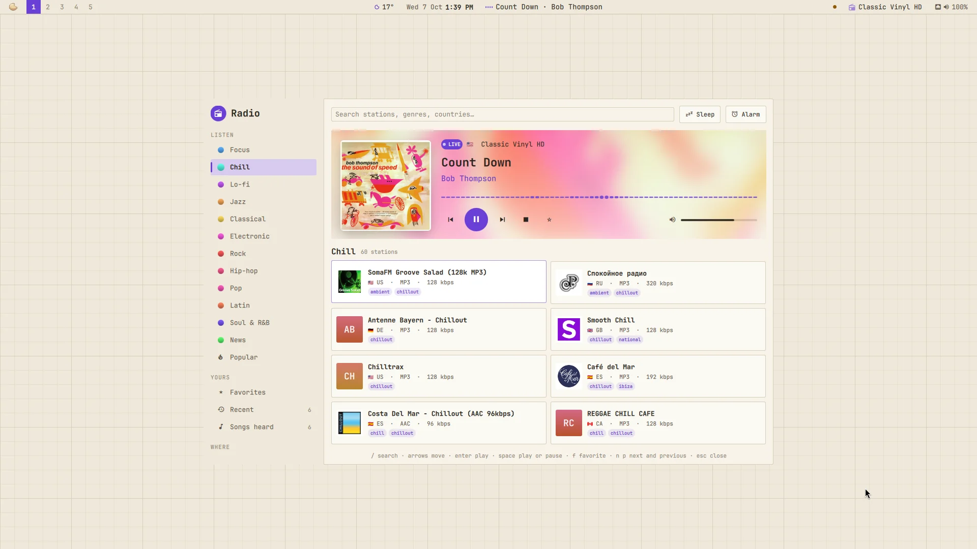Mute audio via the player's speaker icon
This screenshot has width=977, height=549.
[672, 220]
